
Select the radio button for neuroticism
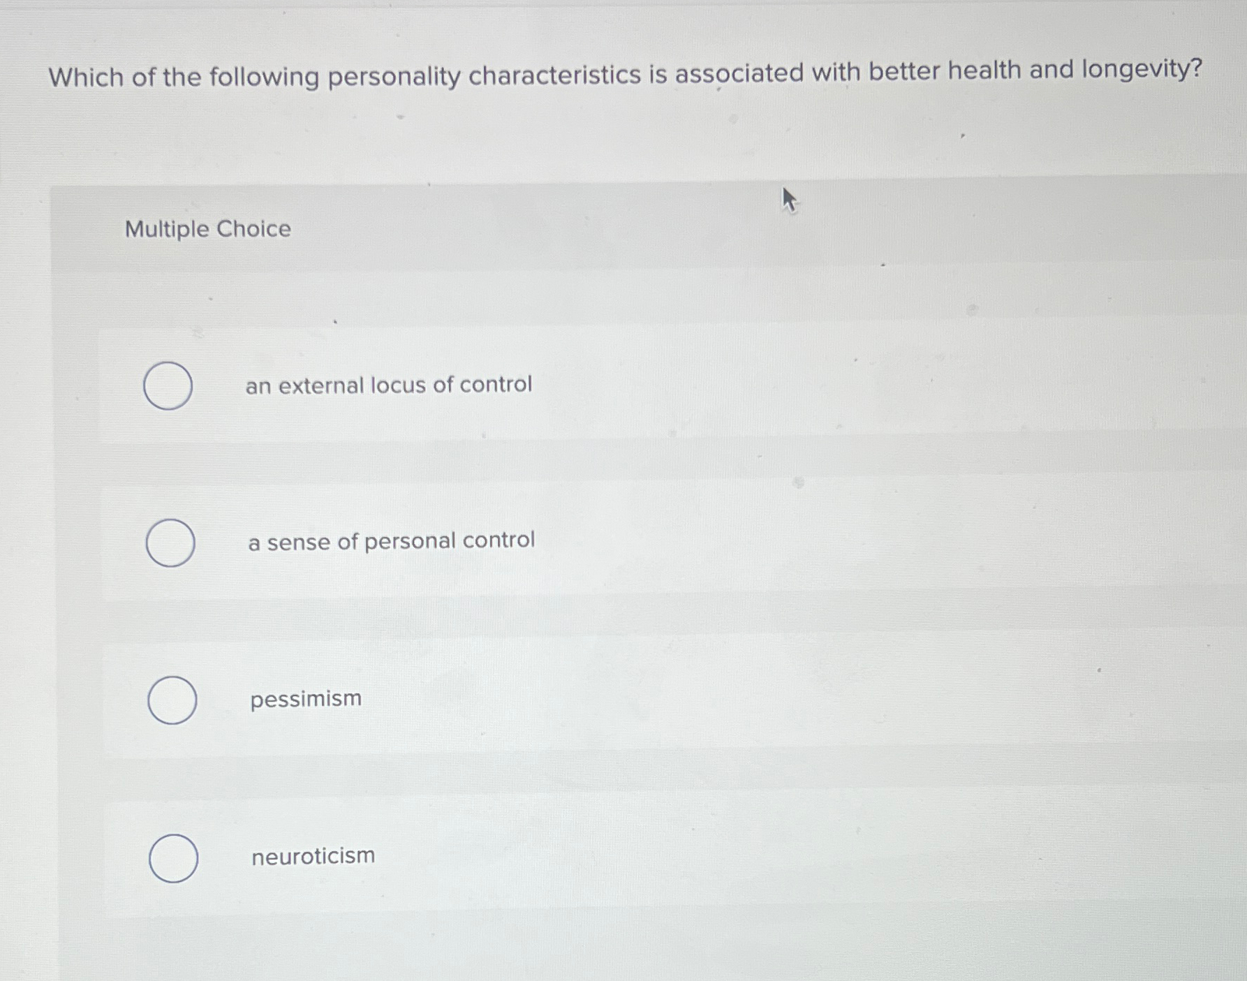(175, 857)
